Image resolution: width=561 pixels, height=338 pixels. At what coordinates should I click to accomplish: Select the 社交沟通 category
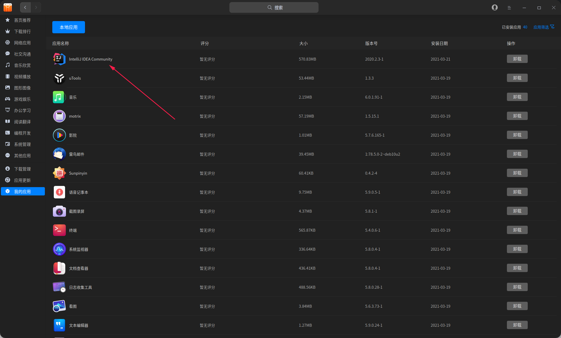pos(23,54)
